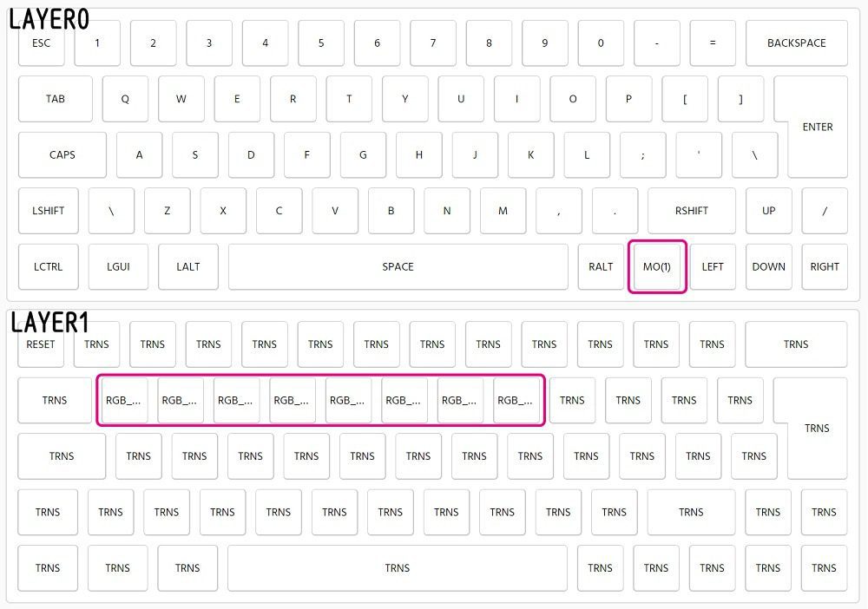This screenshot has height=609, width=868.
Task: Select the UP arrow key on Layer 0
Action: pos(768,211)
